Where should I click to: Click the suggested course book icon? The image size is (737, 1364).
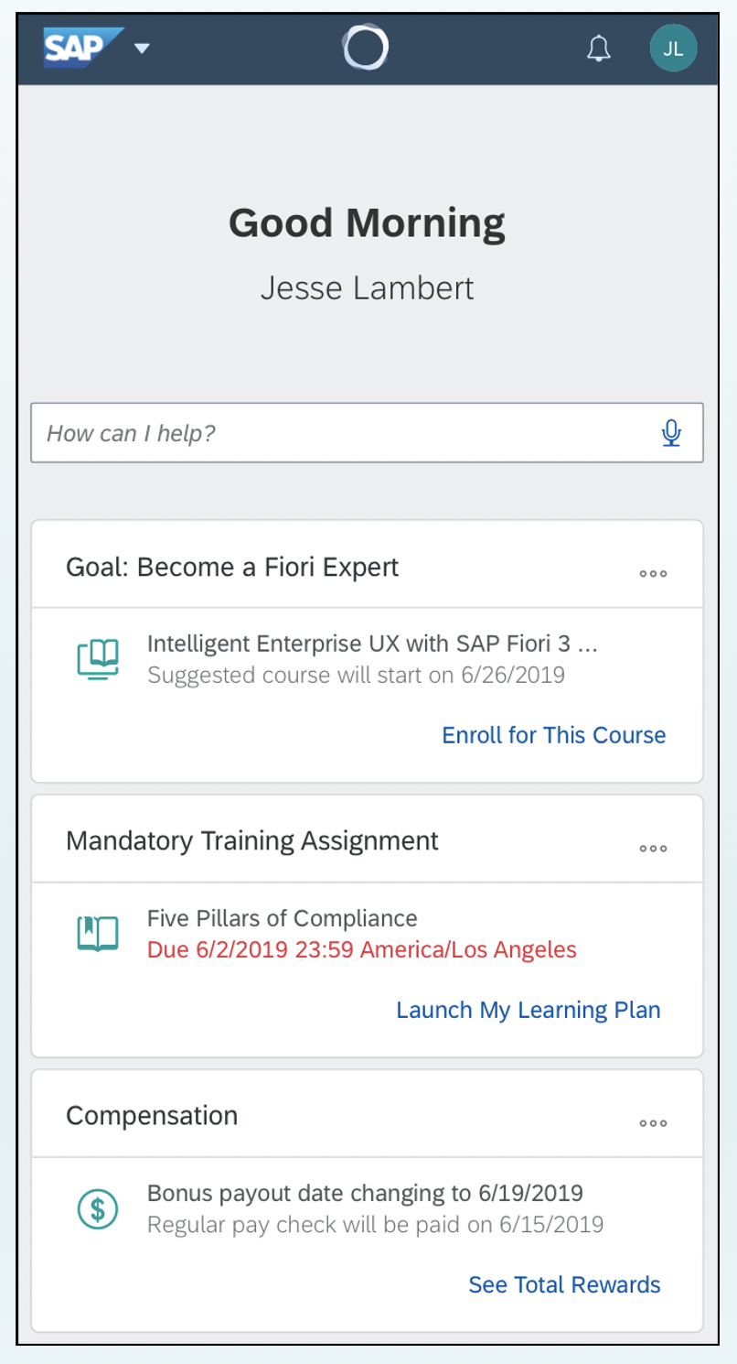[x=98, y=659]
